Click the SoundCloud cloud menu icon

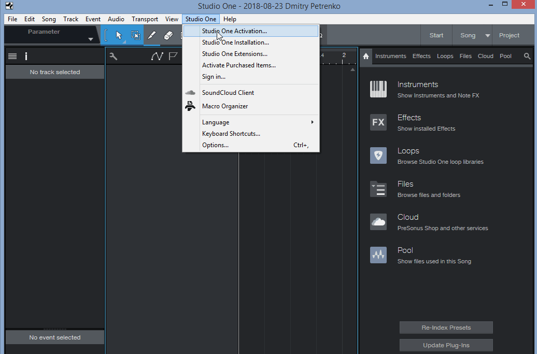point(190,92)
